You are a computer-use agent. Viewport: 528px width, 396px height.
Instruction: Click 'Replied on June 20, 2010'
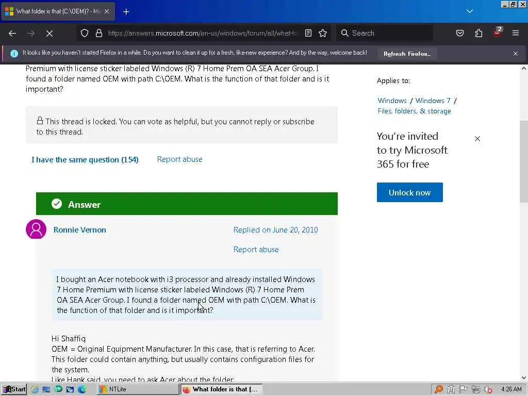[x=275, y=229]
